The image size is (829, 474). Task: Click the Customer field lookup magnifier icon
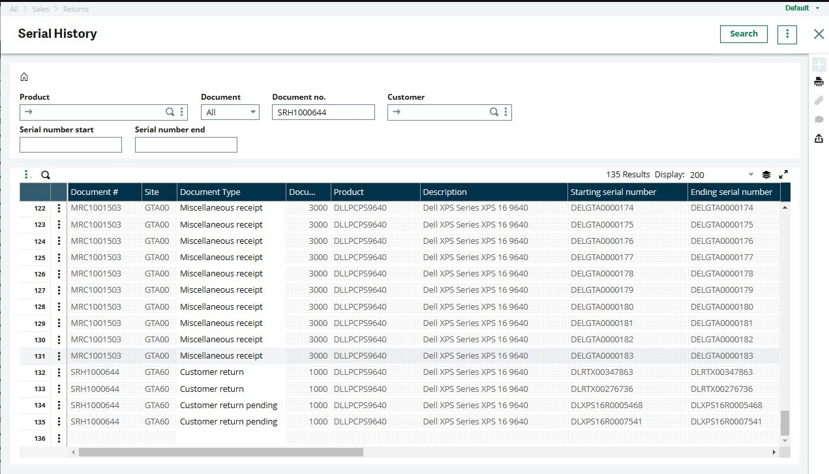click(494, 112)
